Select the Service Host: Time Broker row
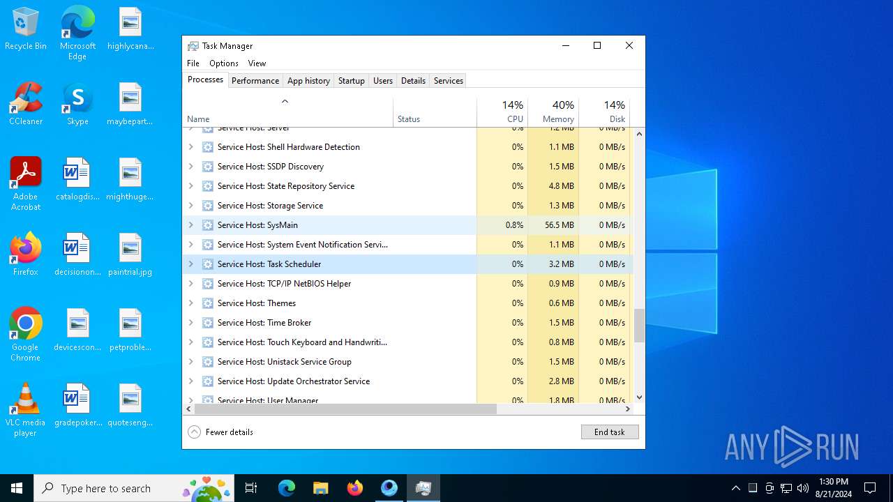The width and height of the screenshot is (893, 502). (x=408, y=323)
